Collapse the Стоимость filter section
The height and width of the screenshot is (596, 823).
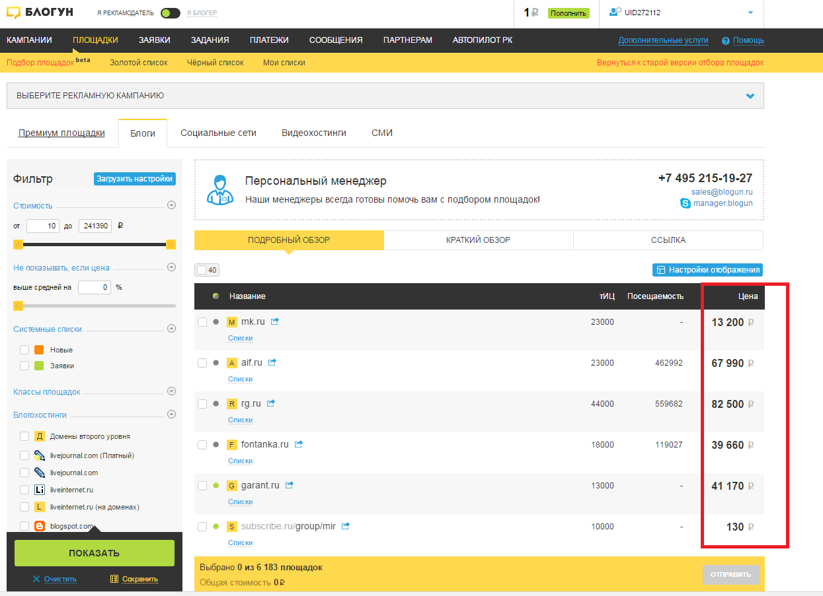point(171,205)
